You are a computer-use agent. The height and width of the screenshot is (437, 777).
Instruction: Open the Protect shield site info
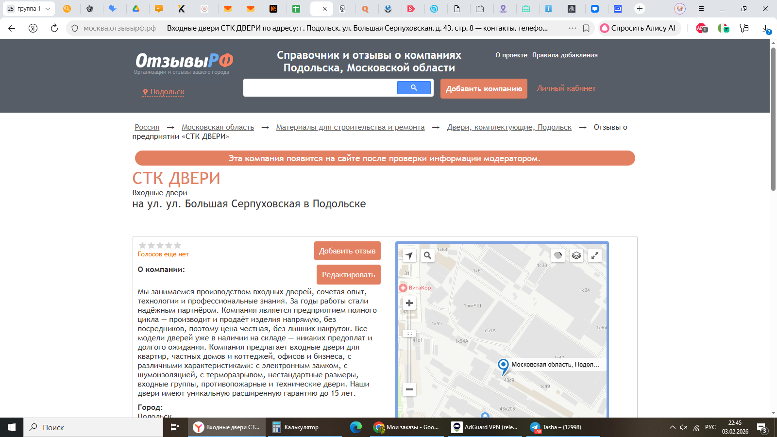pyautogui.click(x=75, y=28)
